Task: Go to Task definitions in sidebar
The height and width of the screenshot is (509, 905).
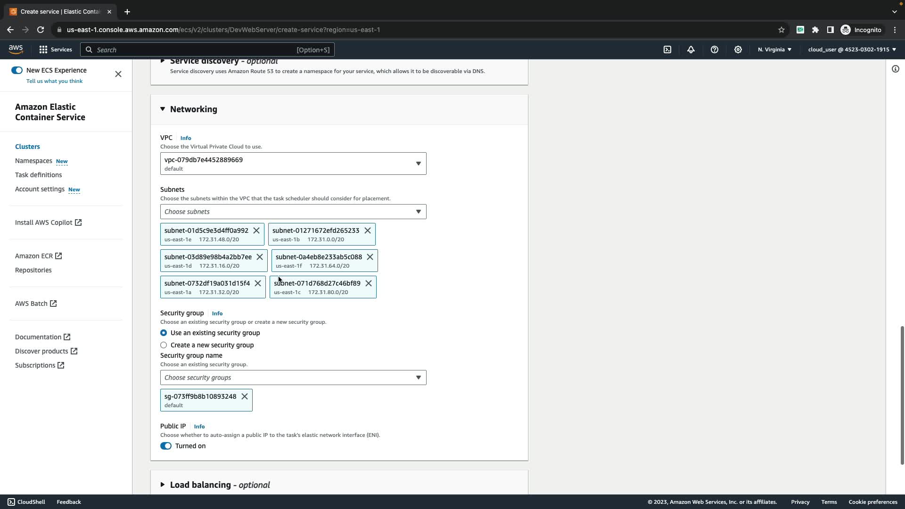Action: (x=38, y=175)
